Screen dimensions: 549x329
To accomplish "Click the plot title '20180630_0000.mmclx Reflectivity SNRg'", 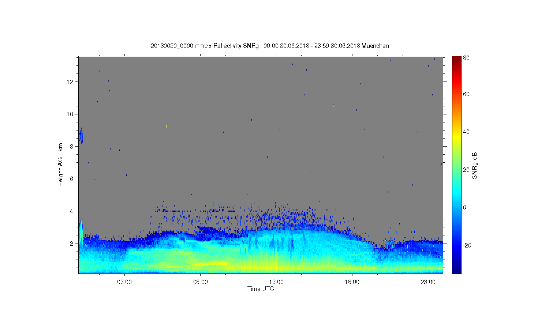I will click(x=205, y=46).
